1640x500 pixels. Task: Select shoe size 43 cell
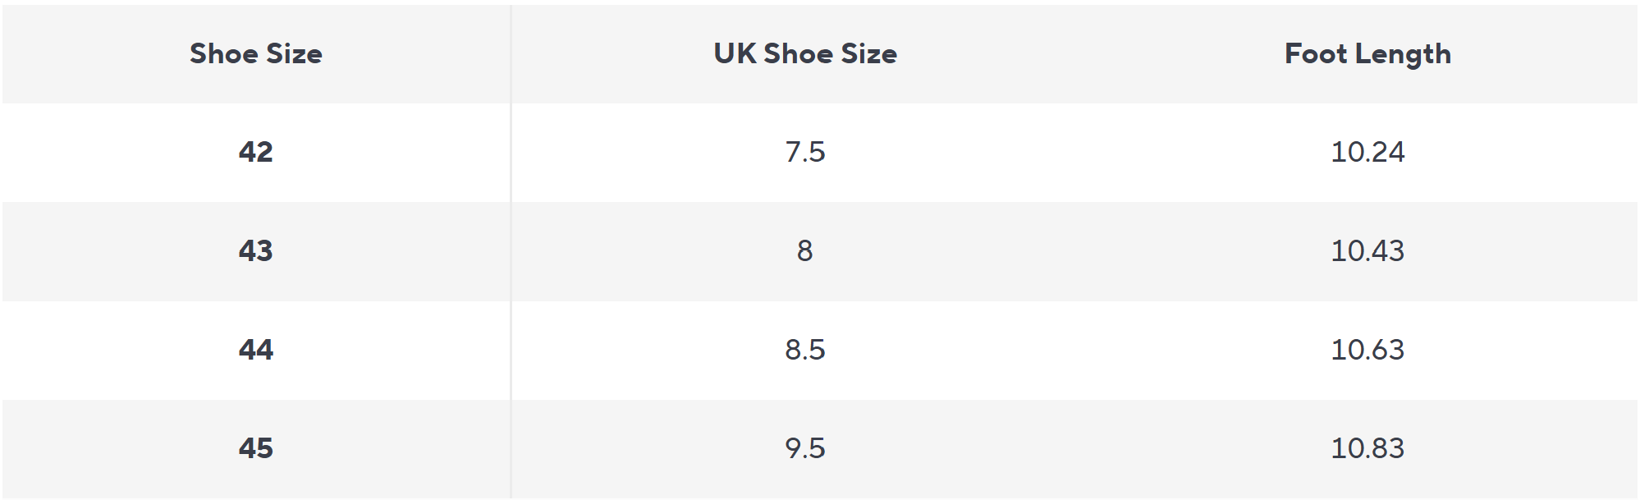256,250
